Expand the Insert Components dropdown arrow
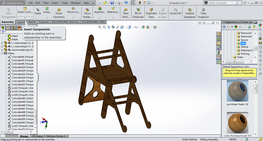Viewport: 263px width, 141px height. click(25, 18)
